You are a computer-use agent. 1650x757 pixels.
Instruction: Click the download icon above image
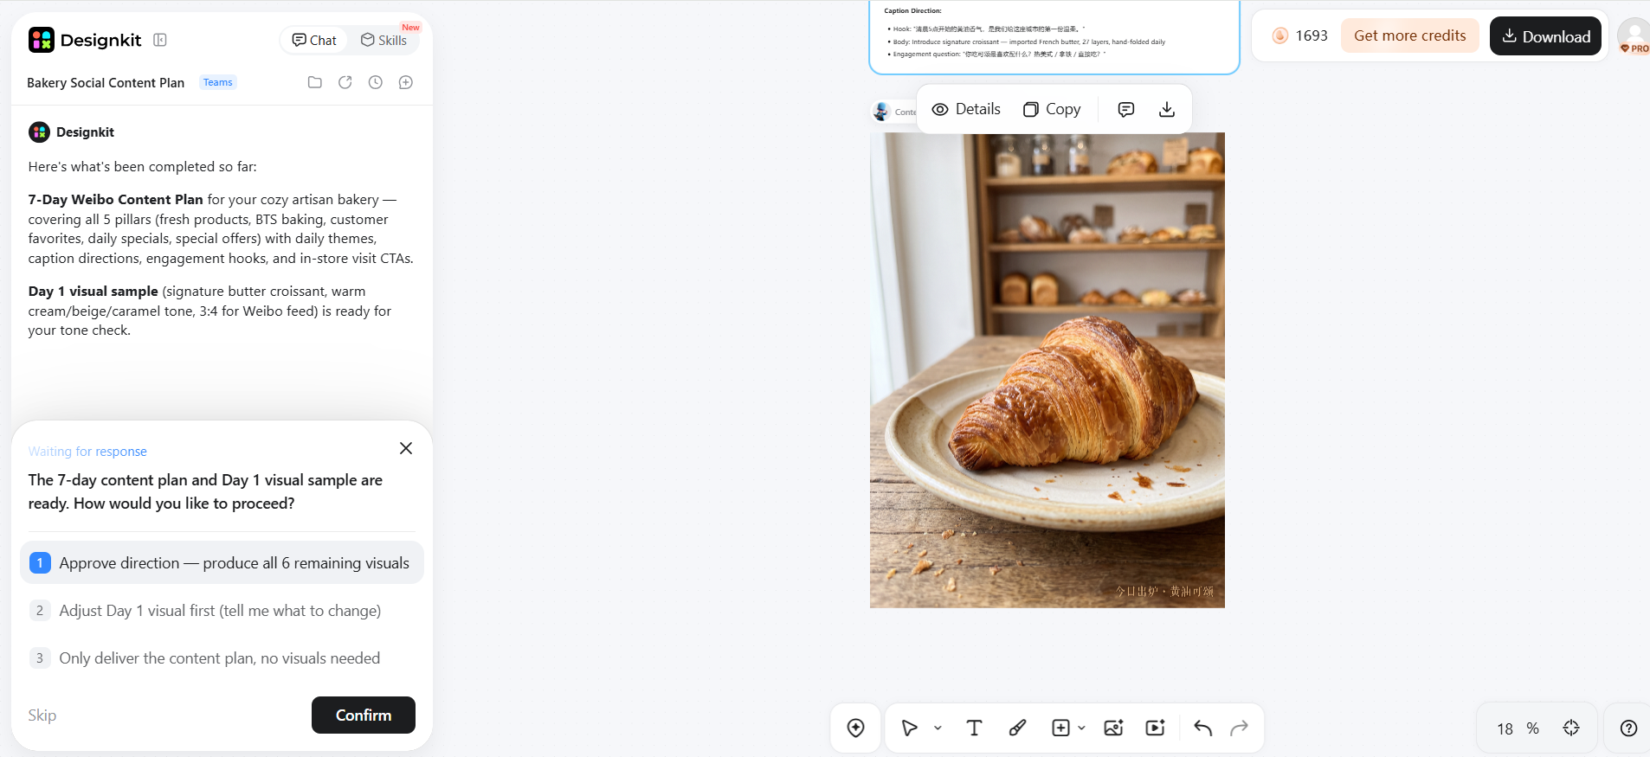[x=1167, y=109]
